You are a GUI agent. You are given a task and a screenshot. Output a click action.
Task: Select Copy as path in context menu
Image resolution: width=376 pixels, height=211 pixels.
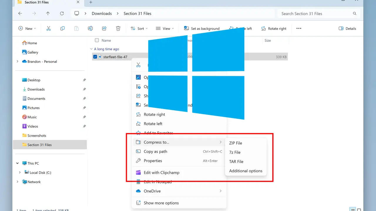[x=155, y=152]
